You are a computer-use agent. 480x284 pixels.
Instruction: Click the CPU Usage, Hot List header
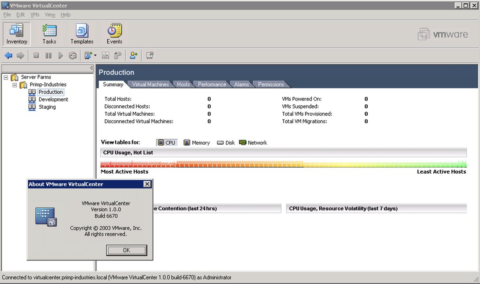pyautogui.click(x=284, y=152)
